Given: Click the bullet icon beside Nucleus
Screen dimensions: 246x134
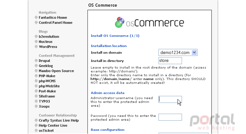Looking at the screenshot, I should click(x=36, y=42).
